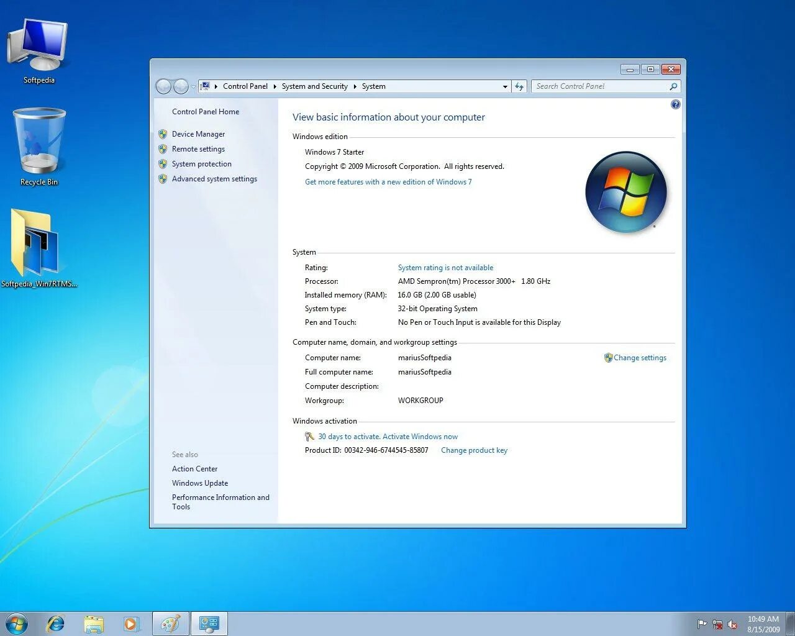The image size is (795, 636).
Task: Open the Start menu orb
Action: 16,624
